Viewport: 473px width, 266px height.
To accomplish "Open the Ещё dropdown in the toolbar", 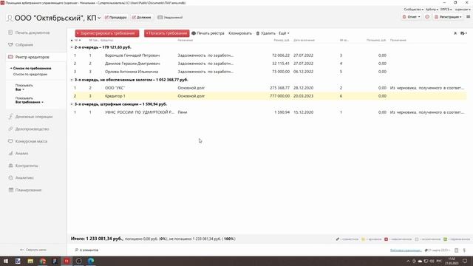I will [x=284, y=33].
